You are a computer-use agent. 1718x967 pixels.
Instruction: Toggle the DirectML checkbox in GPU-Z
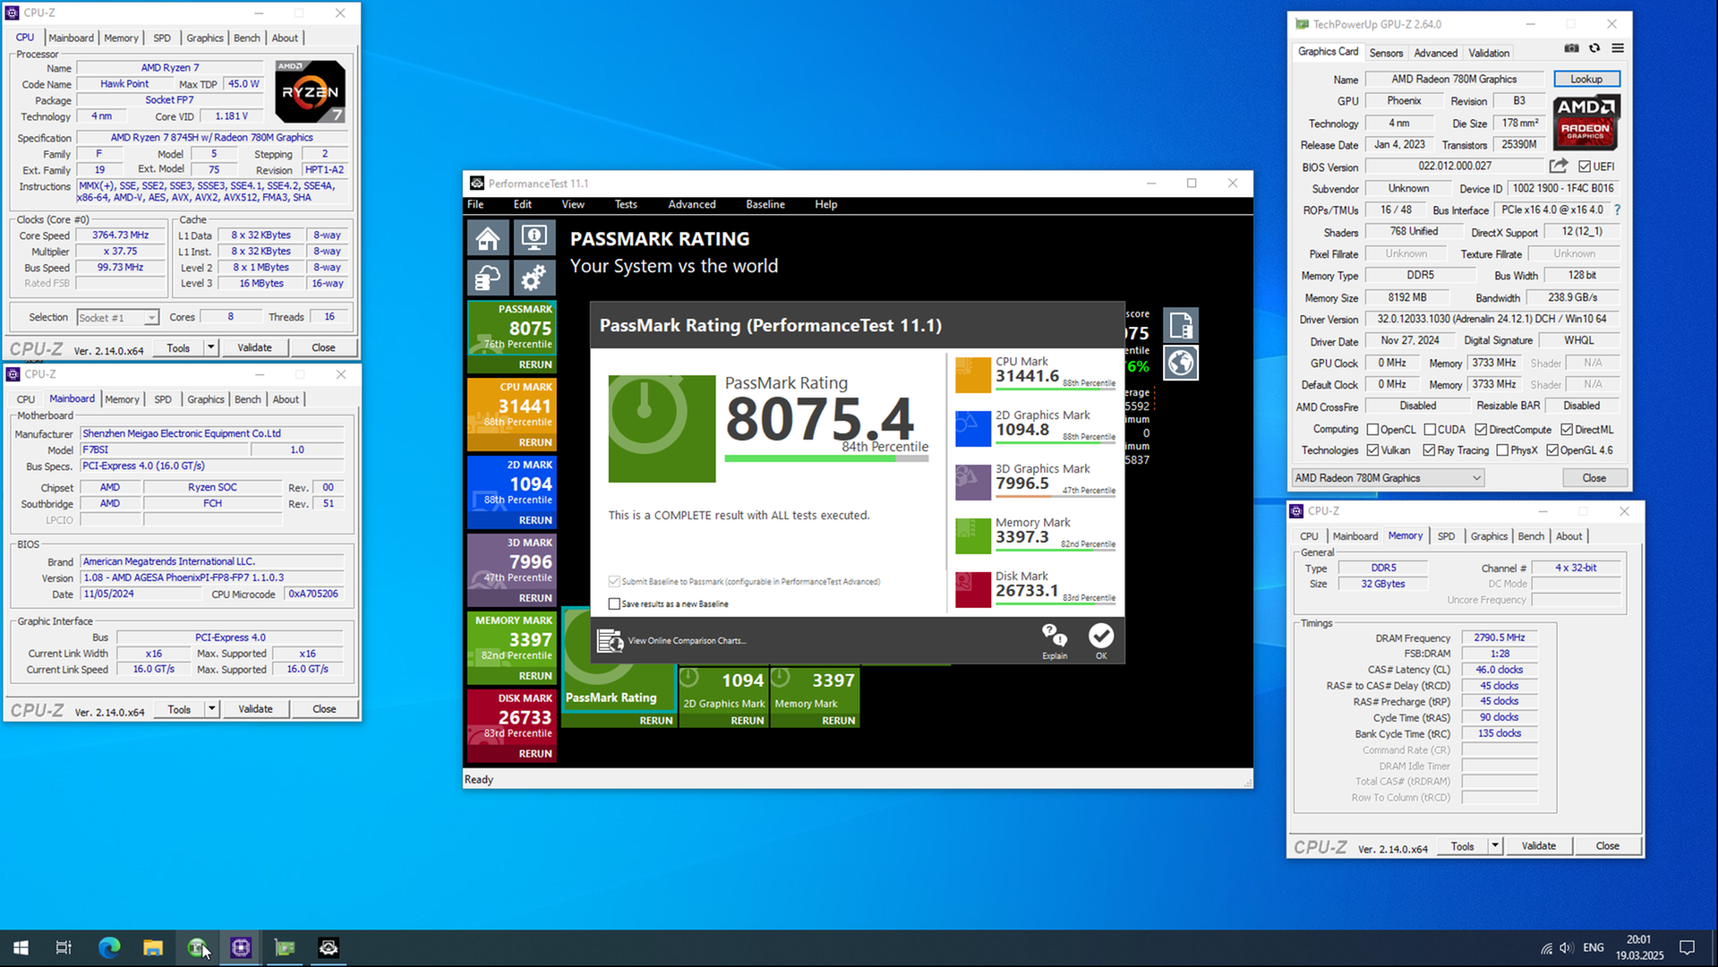pos(1566,430)
